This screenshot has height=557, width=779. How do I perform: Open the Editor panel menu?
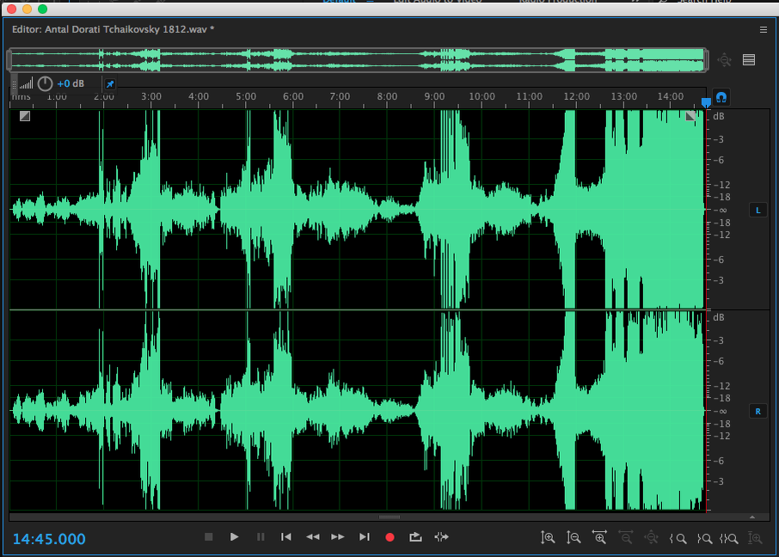pos(764,30)
